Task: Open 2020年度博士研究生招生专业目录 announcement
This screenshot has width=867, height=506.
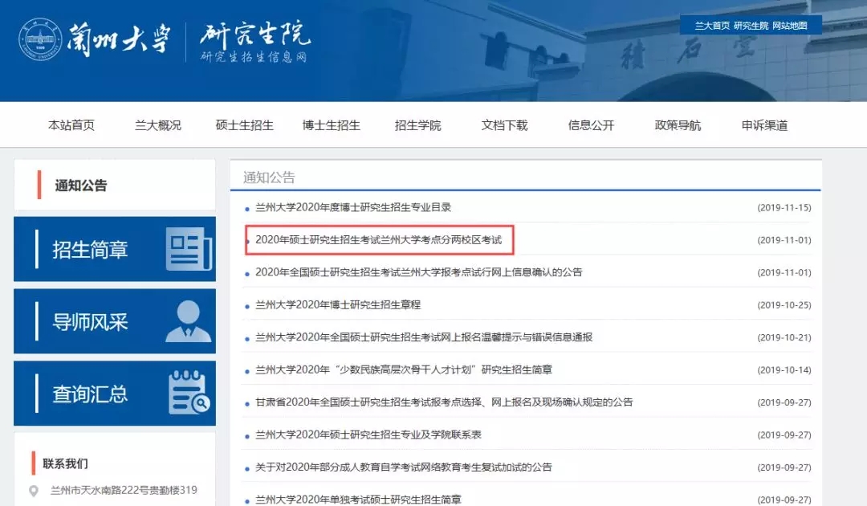Action: 353,207
